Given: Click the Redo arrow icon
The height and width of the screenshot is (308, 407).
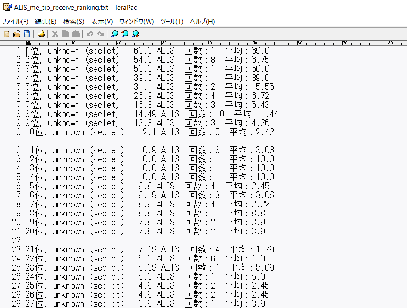Looking at the screenshot, I should [100, 34].
